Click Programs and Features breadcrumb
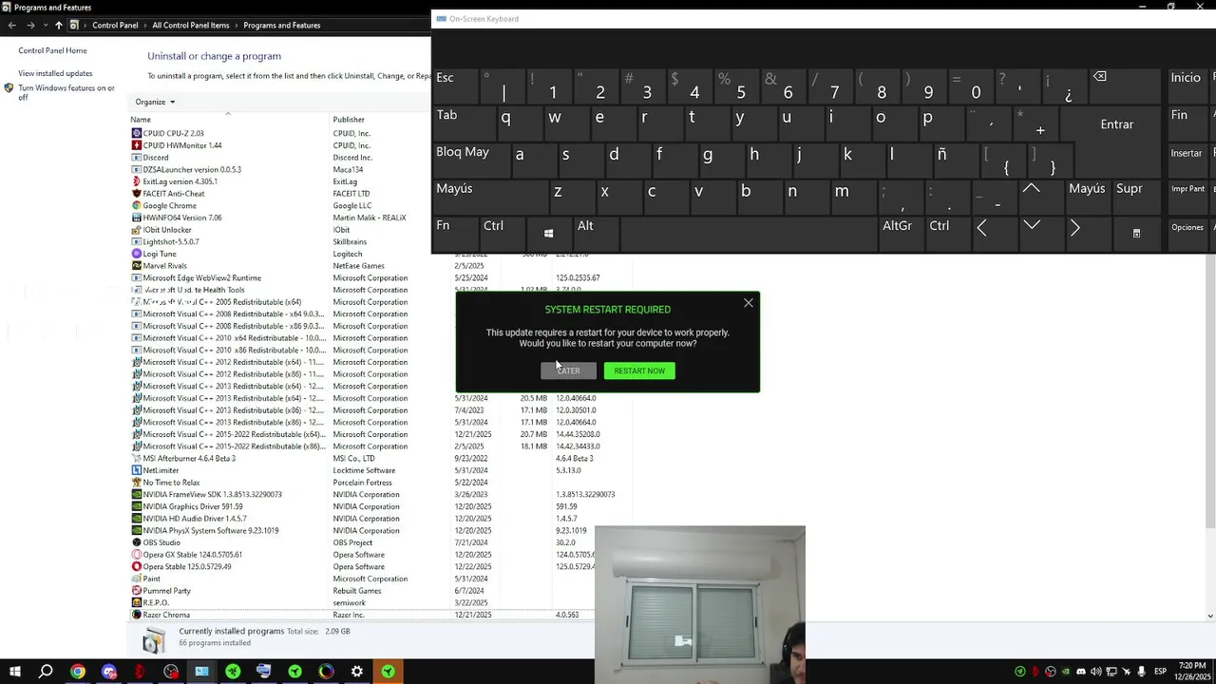Screen dimensions: 1216x684 pos(282,25)
